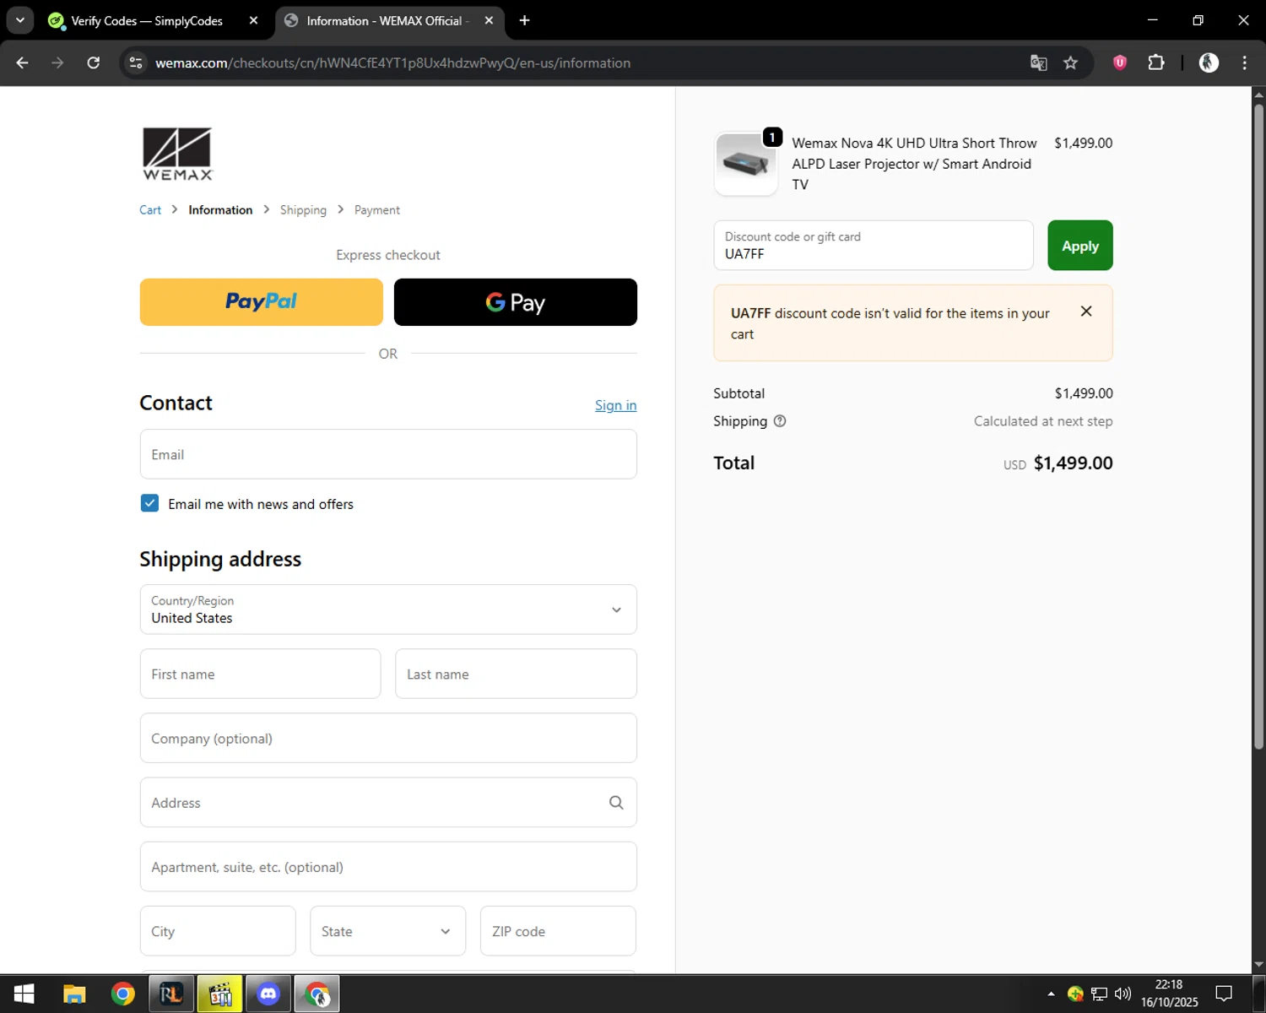Click the discount code input with UA7FF
Image resolution: width=1266 pixels, height=1013 pixels.
click(x=874, y=246)
